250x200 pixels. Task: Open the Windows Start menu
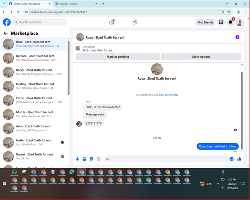(x=4, y=184)
